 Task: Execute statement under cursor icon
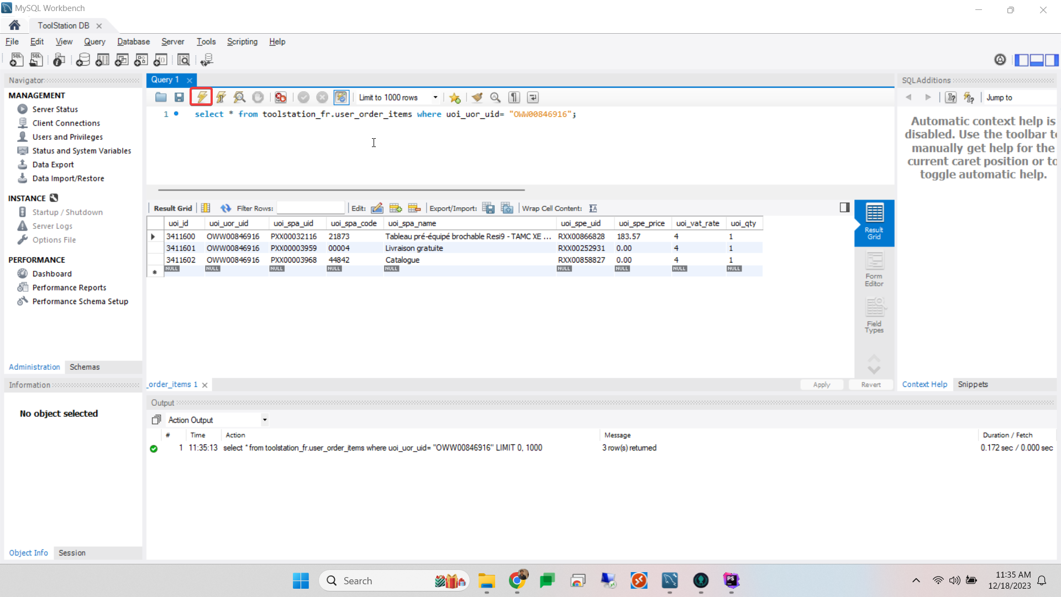[x=221, y=97]
